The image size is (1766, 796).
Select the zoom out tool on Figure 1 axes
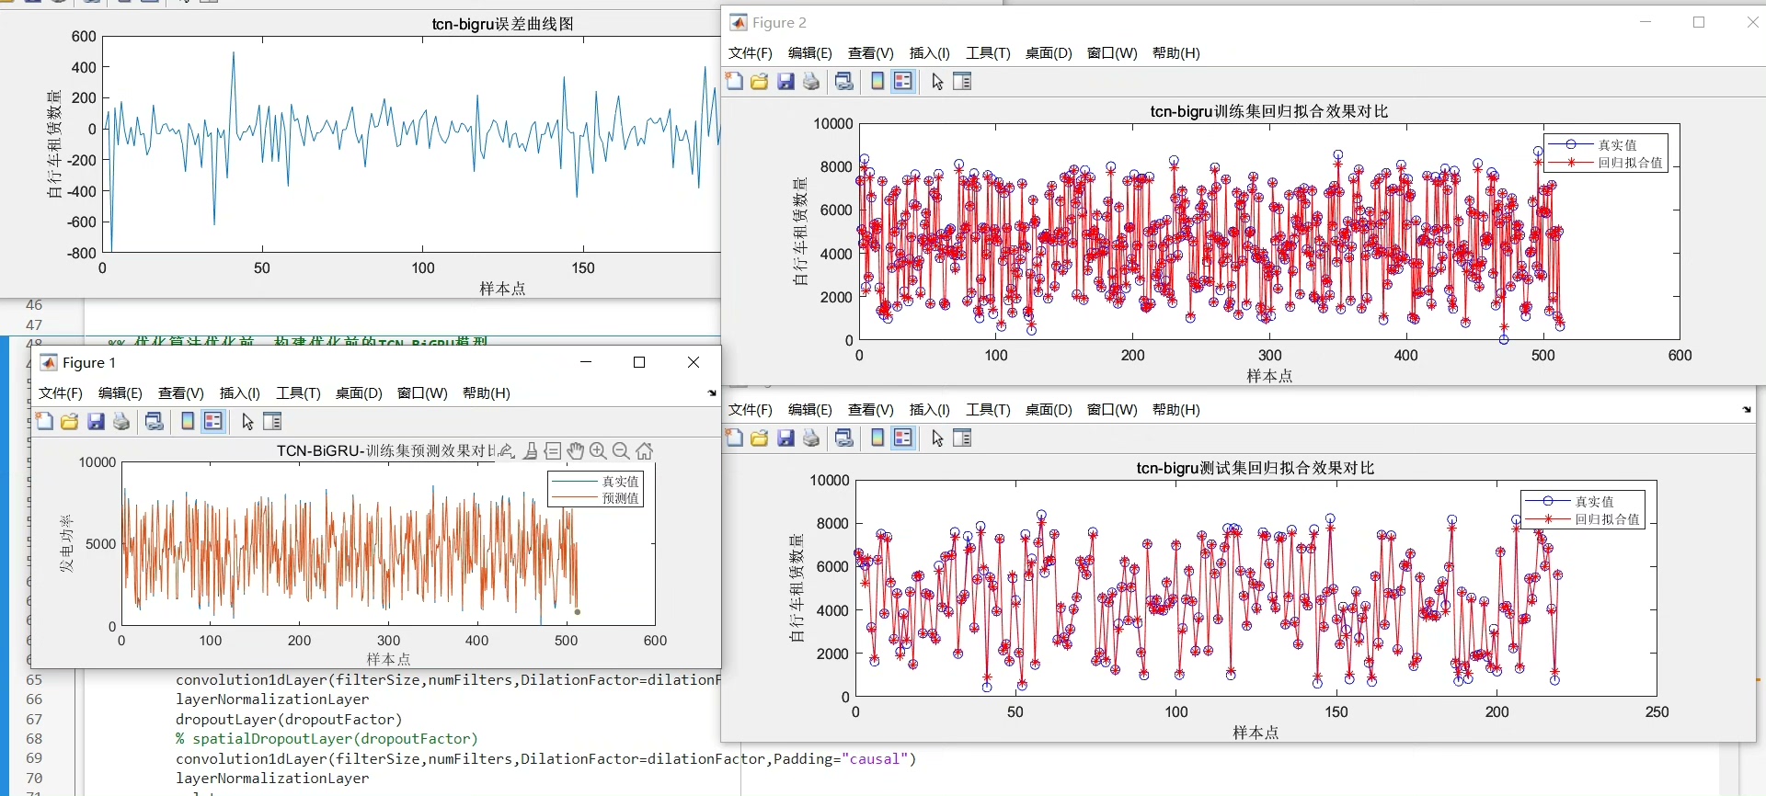[x=621, y=450]
